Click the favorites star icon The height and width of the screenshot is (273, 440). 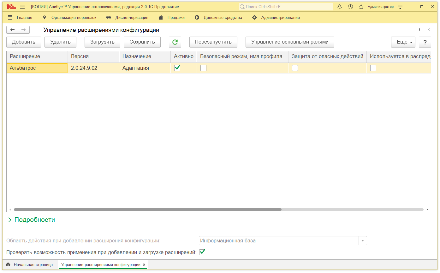click(361, 7)
